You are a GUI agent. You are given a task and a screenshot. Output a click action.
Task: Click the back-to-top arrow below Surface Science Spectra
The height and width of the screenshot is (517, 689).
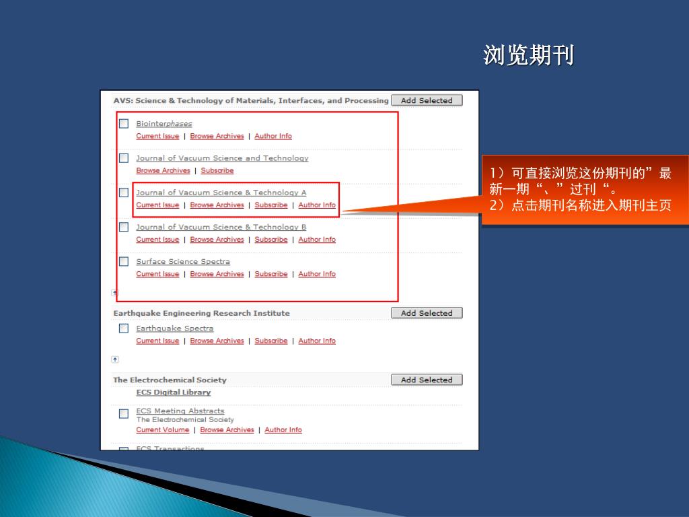[114, 292]
